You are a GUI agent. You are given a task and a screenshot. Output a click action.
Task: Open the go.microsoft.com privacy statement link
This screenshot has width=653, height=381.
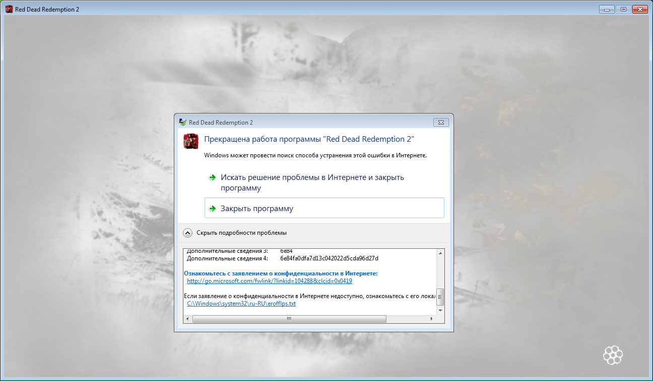270,281
